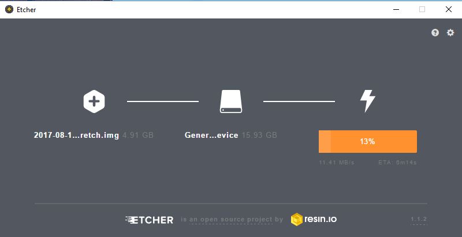Click the 11.41 MB/s speed readout

(x=337, y=162)
